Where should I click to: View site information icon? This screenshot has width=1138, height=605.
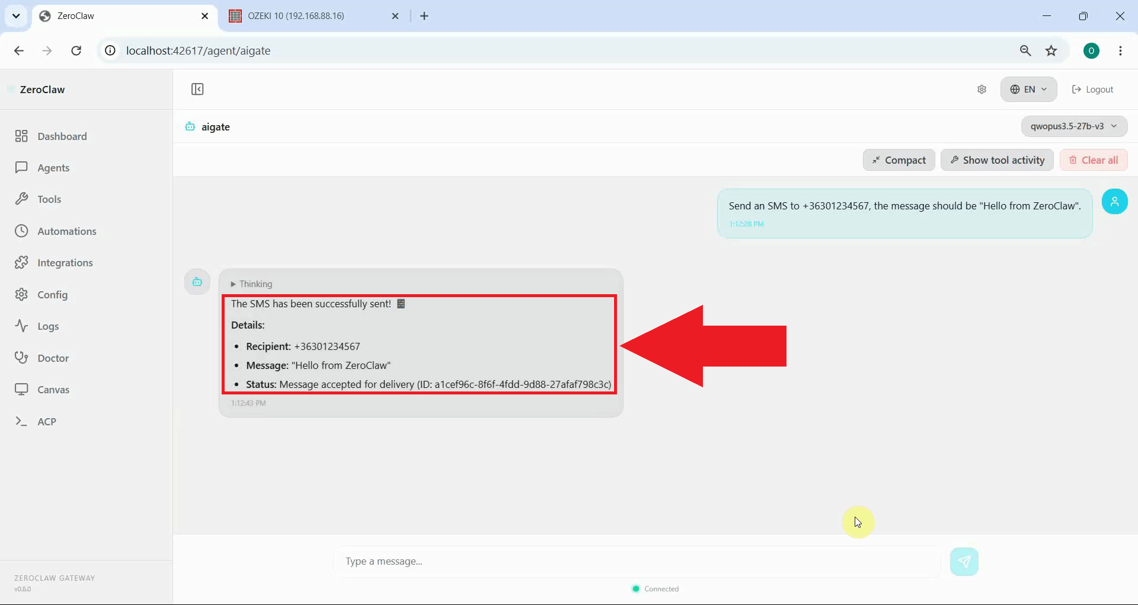pyautogui.click(x=110, y=50)
